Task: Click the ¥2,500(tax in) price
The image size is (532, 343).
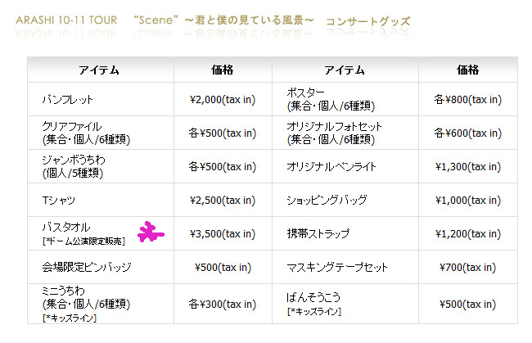Action: [223, 201]
